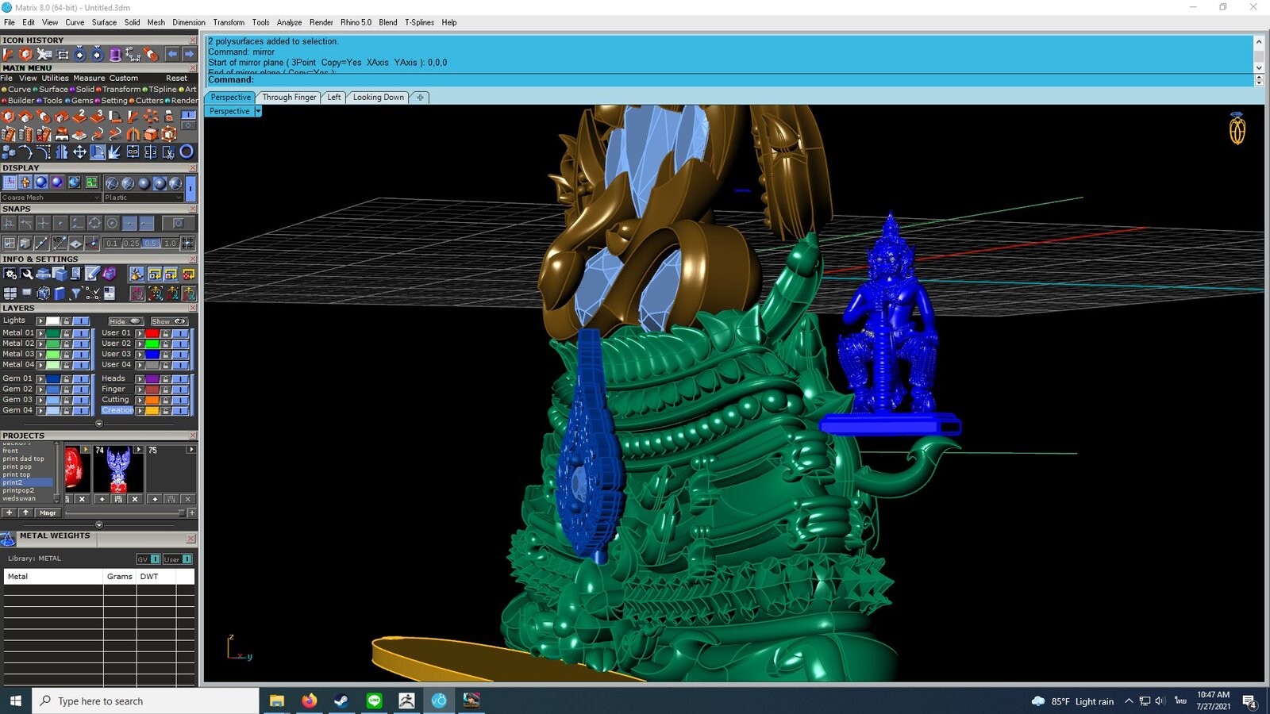
Task: Click the green four-viewport layout icon
Action: coord(91,182)
